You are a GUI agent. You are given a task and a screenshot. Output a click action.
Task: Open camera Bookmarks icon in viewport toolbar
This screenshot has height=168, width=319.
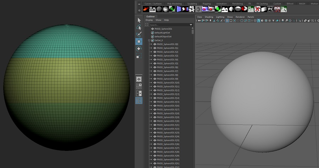tap(210, 21)
